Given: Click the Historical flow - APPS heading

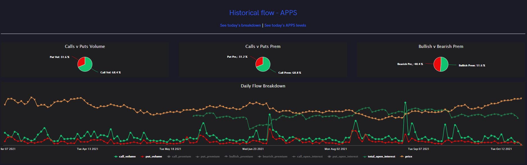Looking at the screenshot, I should click(x=263, y=13).
